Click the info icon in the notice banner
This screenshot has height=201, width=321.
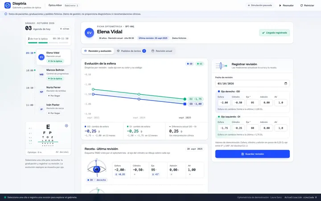6,14
